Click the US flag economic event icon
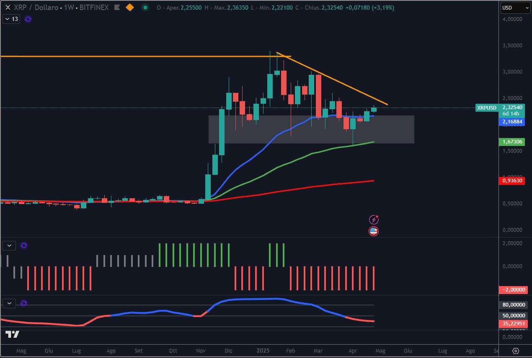532x358 pixels. (x=373, y=231)
